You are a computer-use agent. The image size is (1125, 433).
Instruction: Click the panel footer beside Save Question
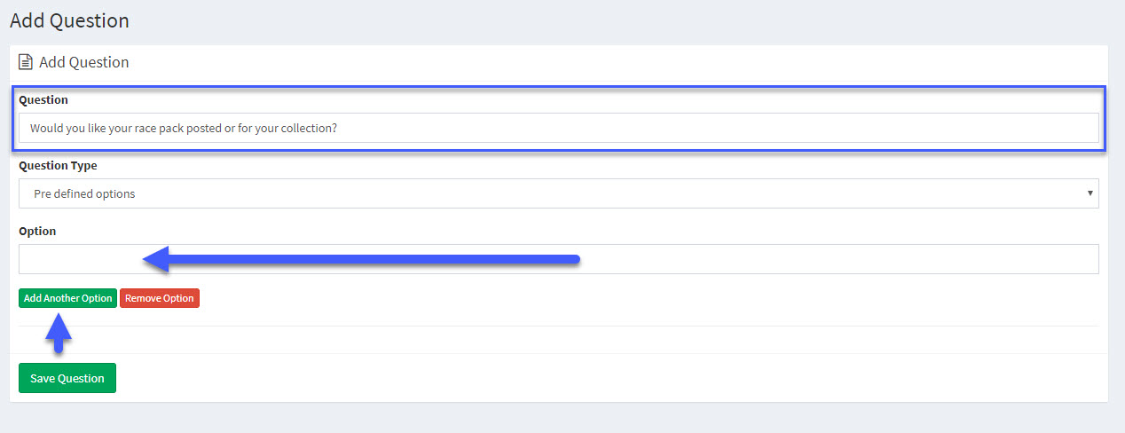[x=612, y=378]
